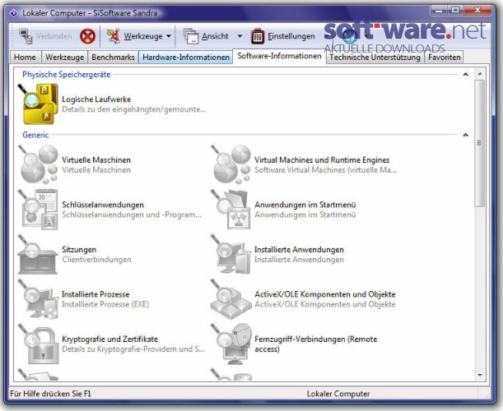Open the Ansicht dropdown arrow

[240, 36]
